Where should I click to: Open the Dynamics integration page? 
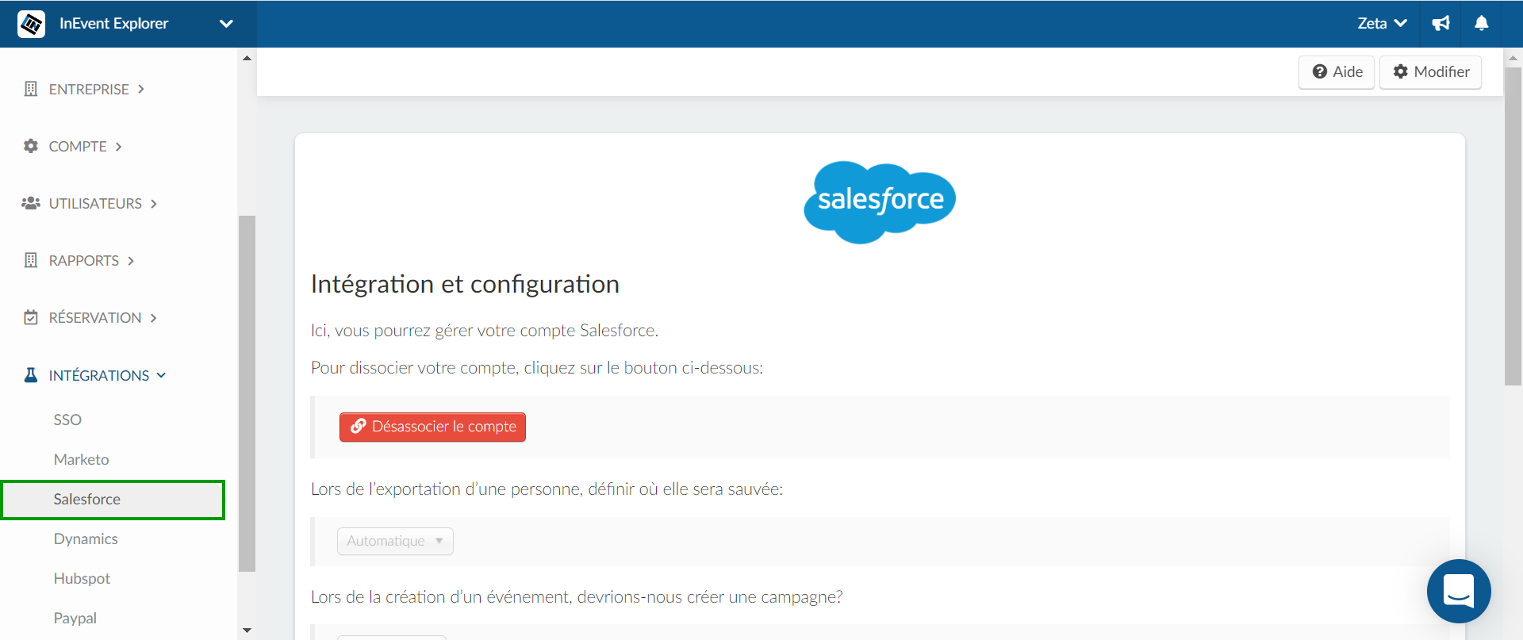click(x=86, y=538)
